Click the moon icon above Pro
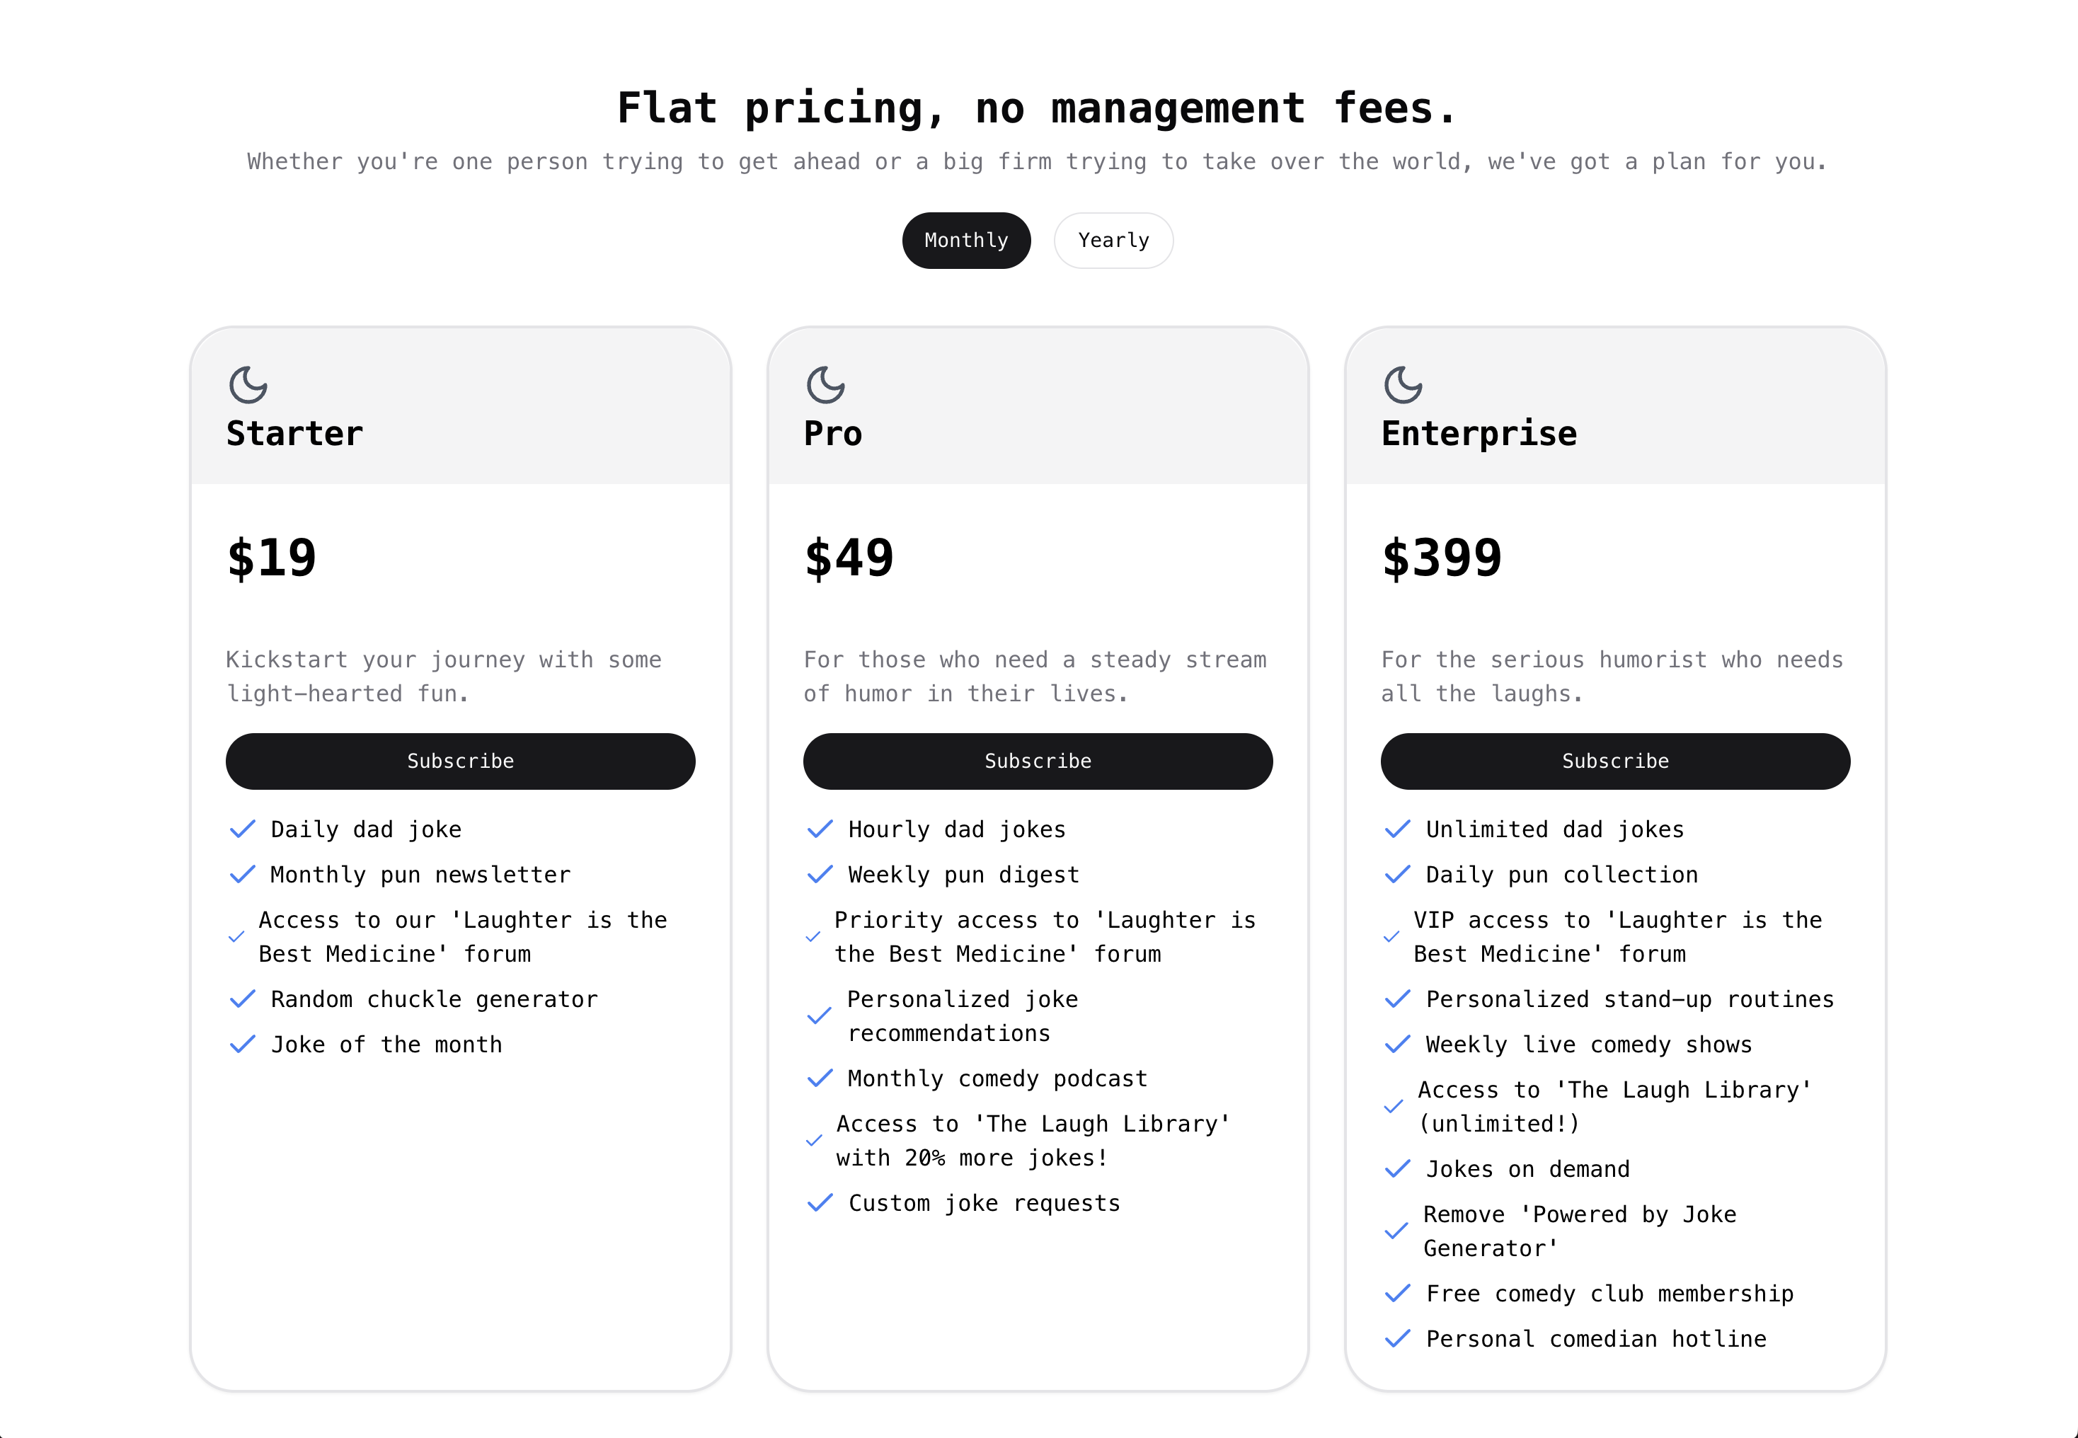 825,385
